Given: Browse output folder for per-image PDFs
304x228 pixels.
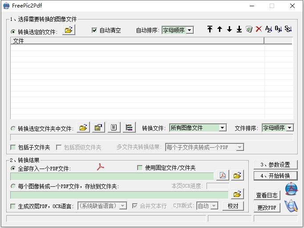Looking at the screenshot, I should tap(237, 194).
